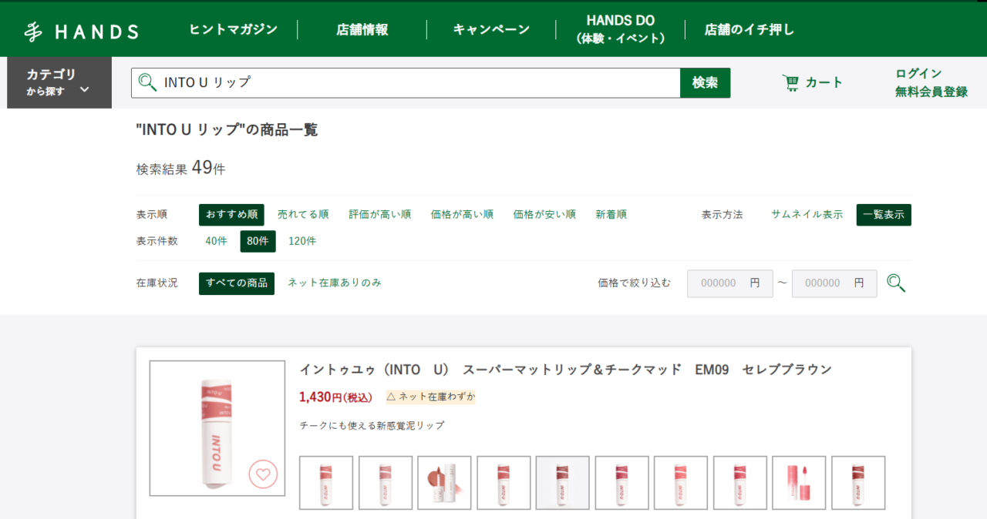The width and height of the screenshot is (987, 519).
Task: Click the ログイン link
Action: (918, 73)
